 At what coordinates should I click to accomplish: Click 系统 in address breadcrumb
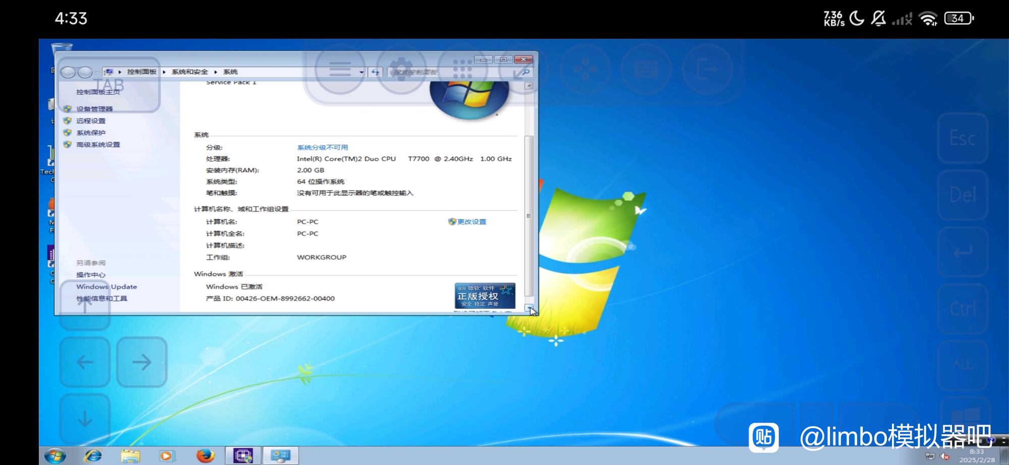pos(230,72)
